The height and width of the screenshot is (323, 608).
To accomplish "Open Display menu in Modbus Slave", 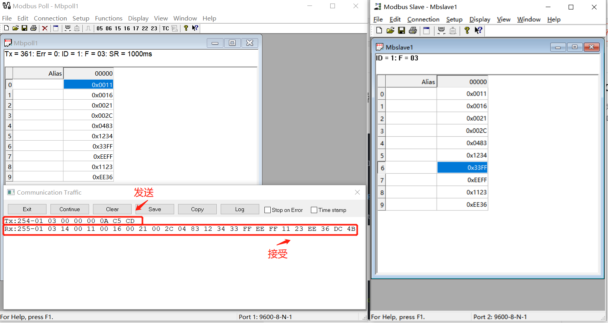I will (x=480, y=19).
